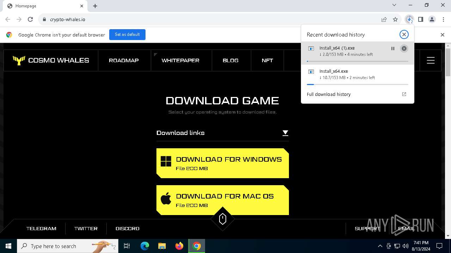Screen dimensions: 451x253
Task: Pause the Install_x64 (1).exe download
Action: [x=393, y=48]
